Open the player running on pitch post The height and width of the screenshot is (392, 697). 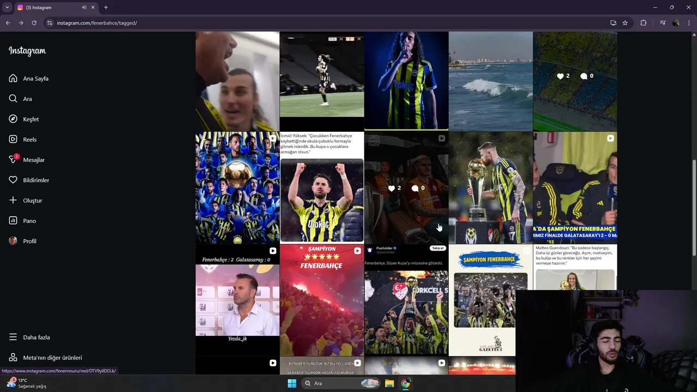322,81
